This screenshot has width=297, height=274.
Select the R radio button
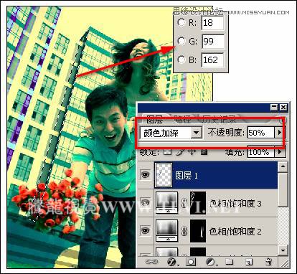181,22
